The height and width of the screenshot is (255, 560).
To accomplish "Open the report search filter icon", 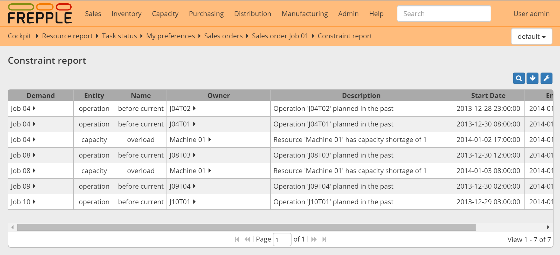I will pos(519,78).
